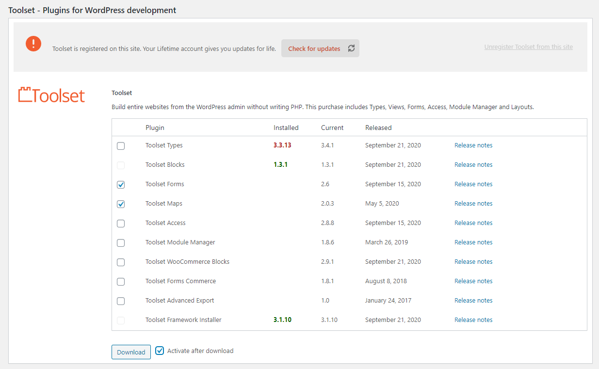
Task: Click release date August 8, 2018
Action: [x=386, y=281]
